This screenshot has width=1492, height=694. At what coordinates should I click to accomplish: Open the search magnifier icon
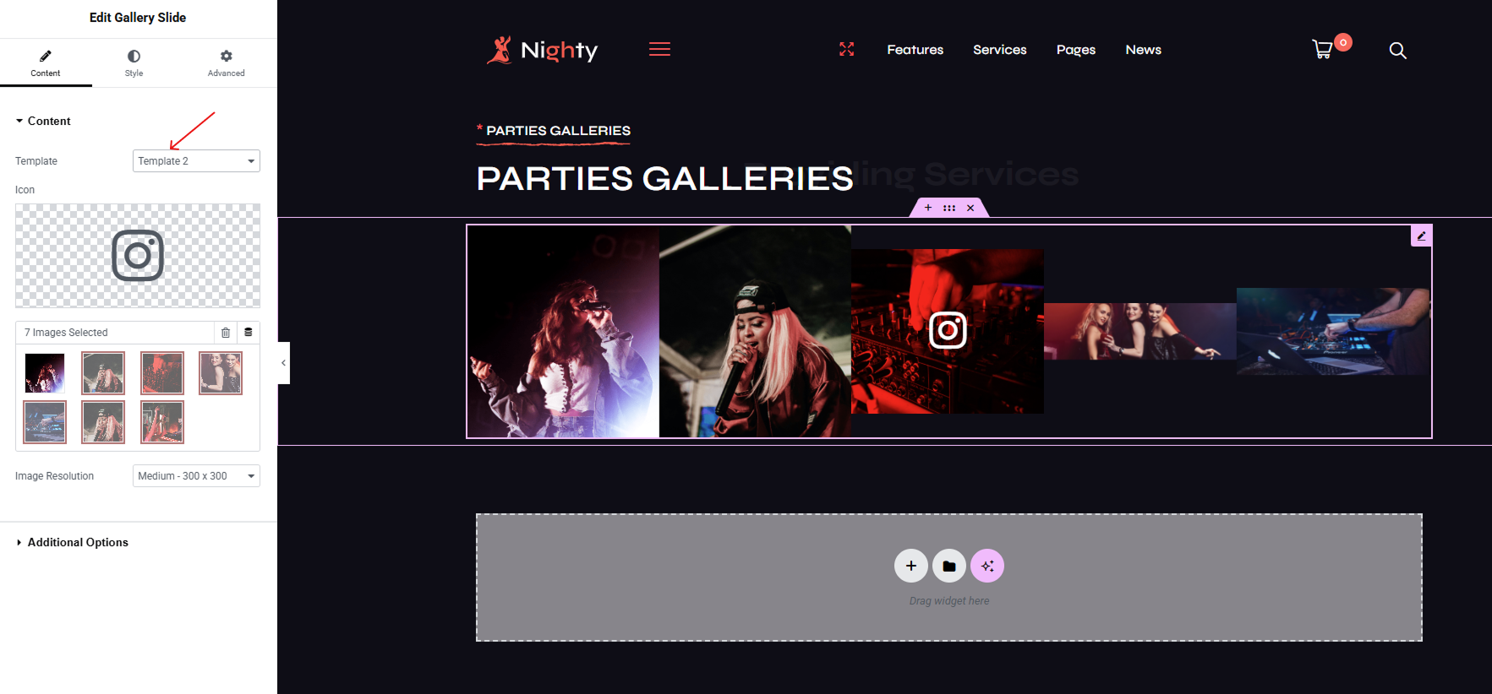(1398, 51)
